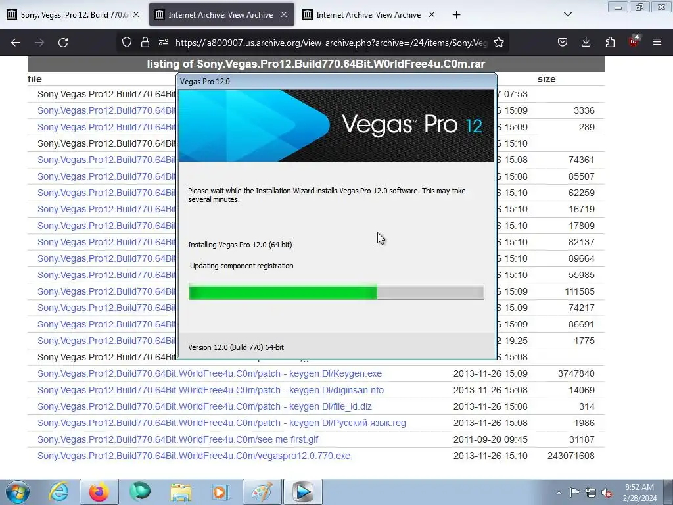Image resolution: width=673 pixels, height=505 pixels.
Task: Open the Action Center flag icon
Action: point(574,493)
